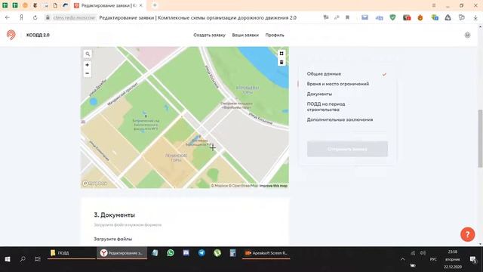
Task: Open the calculator taskbar icon
Action: (x=233, y=253)
